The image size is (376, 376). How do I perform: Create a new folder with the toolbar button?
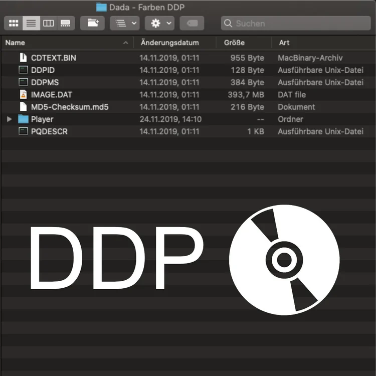(x=93, y=23)
